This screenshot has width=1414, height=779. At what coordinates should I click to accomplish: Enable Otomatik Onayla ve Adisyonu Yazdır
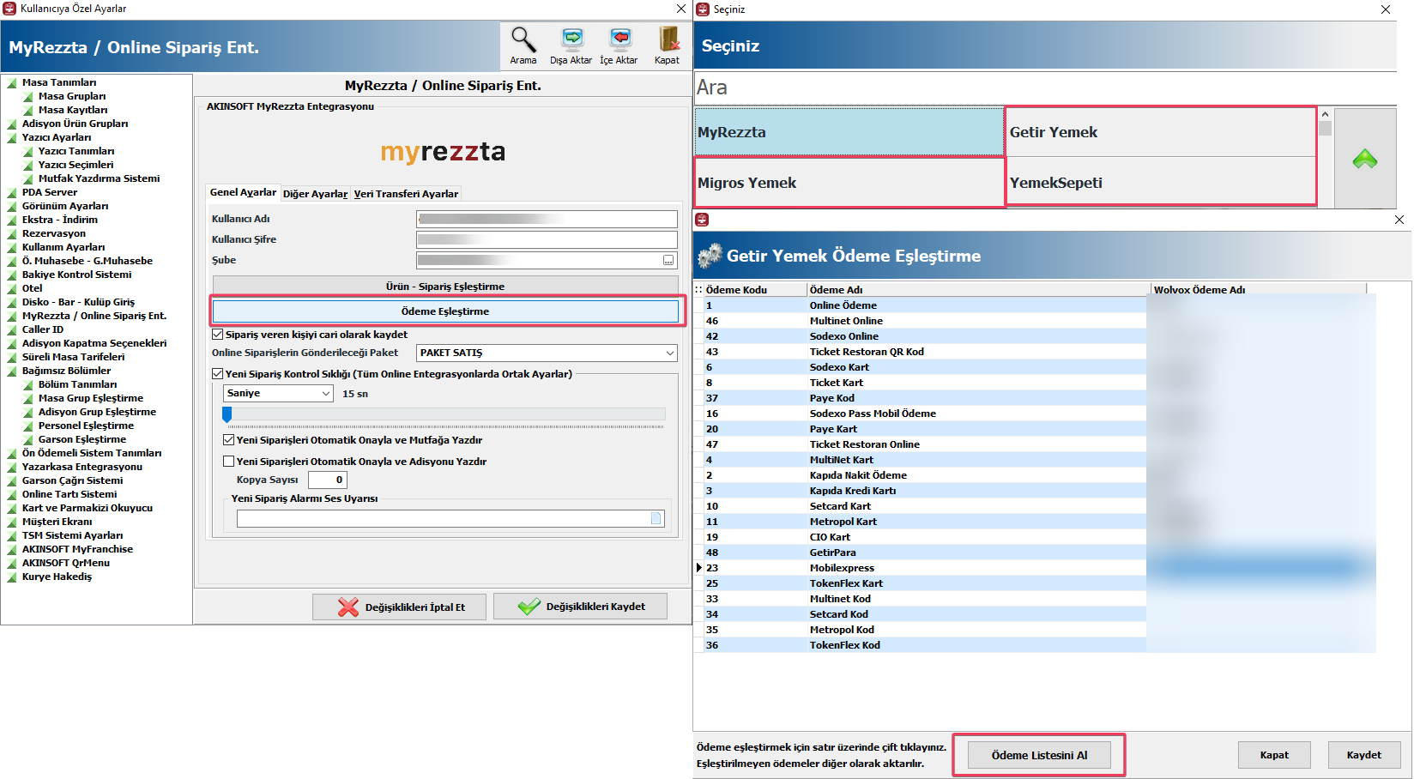[228, 462]
